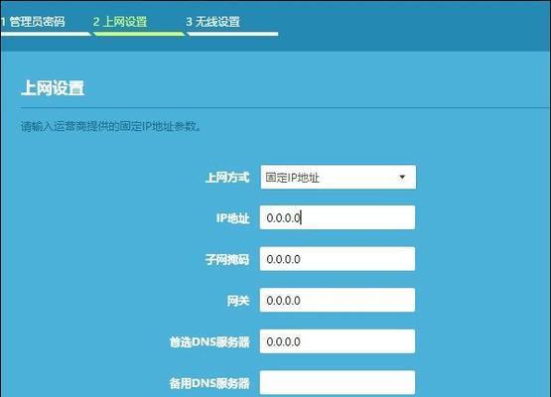This screenshot has height=397, width=551.
Task: Click the 上网方式 field label
Action: [227, 177]
